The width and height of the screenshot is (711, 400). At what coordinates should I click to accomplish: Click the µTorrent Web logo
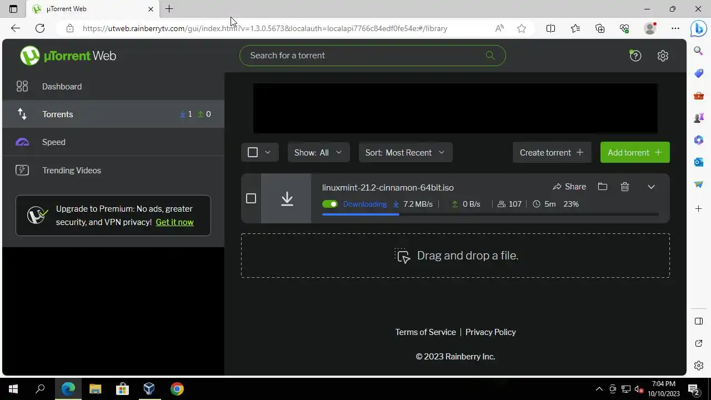[68, 56]
